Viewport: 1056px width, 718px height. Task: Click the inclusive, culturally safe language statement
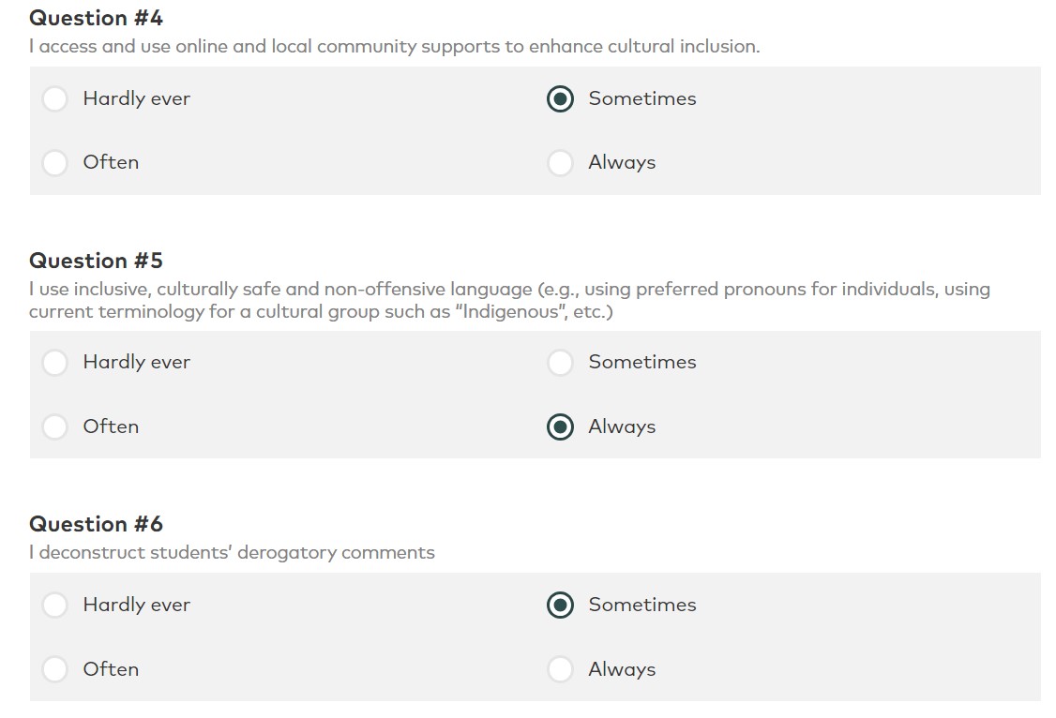510,300
